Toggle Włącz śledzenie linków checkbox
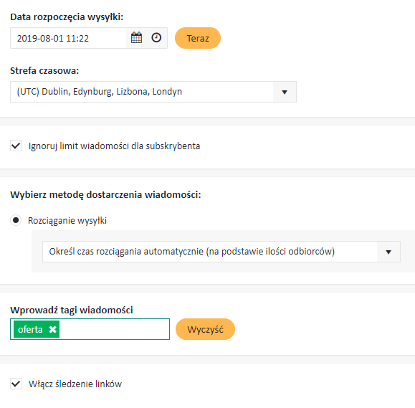Viewport: 415px width, 408px height. (x=16, y=384)
